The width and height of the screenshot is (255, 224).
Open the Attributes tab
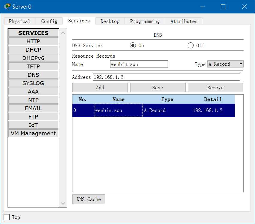coord(184,21)
